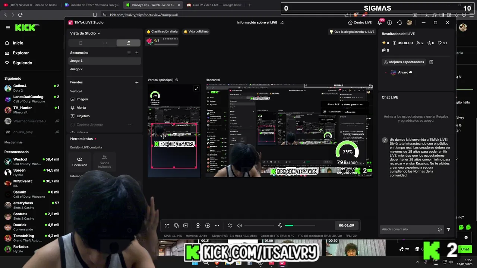The height and width of the screenshot is (268, 477).
Task: Expand the vertical preview to fullscreen
Action: click(196, 88)
